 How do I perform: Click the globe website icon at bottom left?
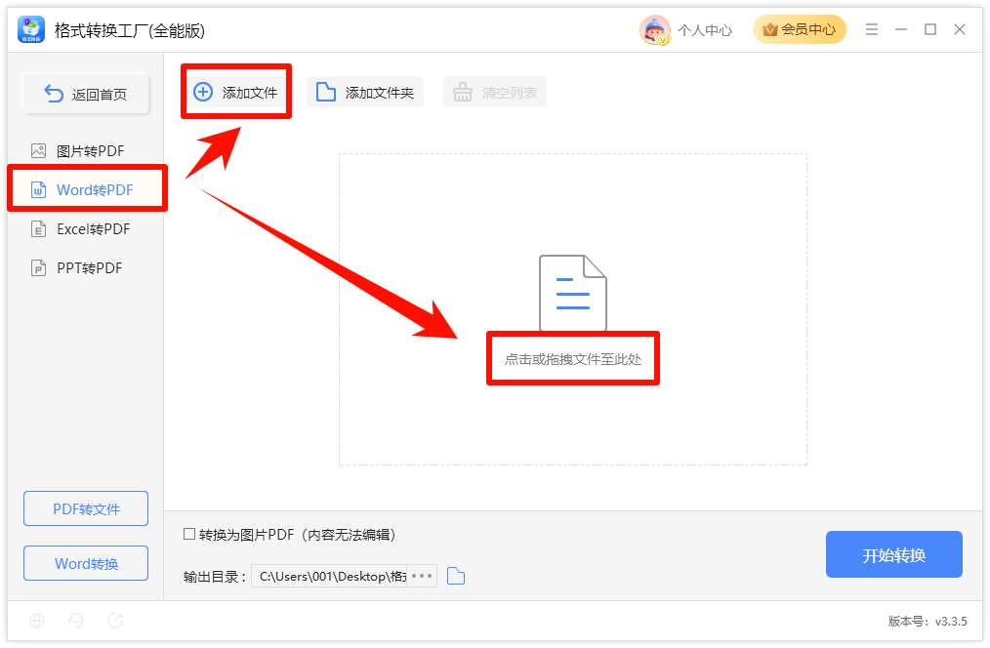37,621
